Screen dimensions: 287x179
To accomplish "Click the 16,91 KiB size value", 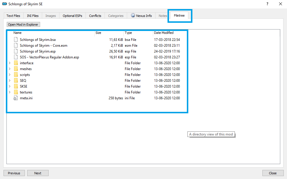I will click(x=116, y=57).
